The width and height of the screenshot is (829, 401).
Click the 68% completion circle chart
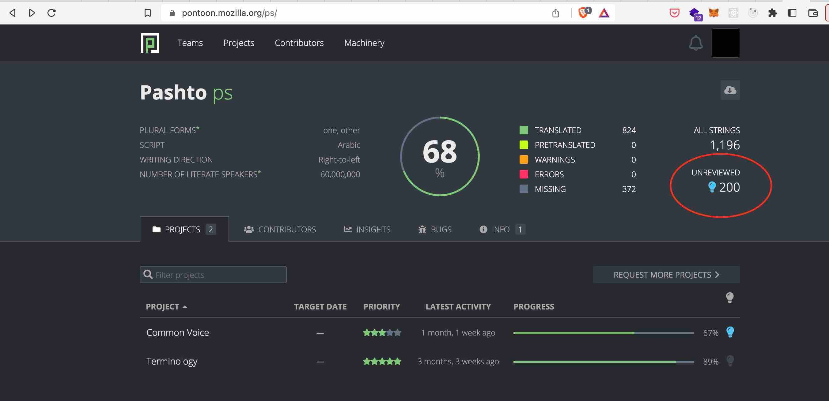(x=440, y=156)
